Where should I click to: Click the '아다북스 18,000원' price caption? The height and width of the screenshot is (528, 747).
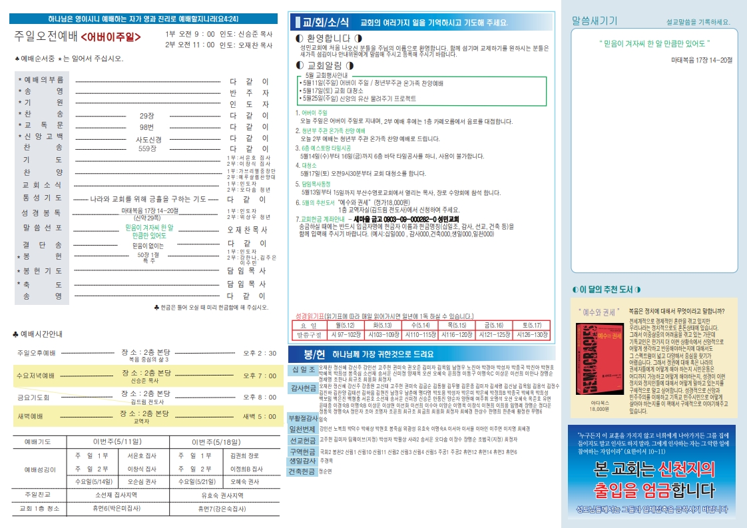599,405
